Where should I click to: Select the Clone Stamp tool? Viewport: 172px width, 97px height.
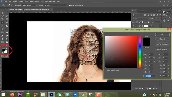[7, 26]
